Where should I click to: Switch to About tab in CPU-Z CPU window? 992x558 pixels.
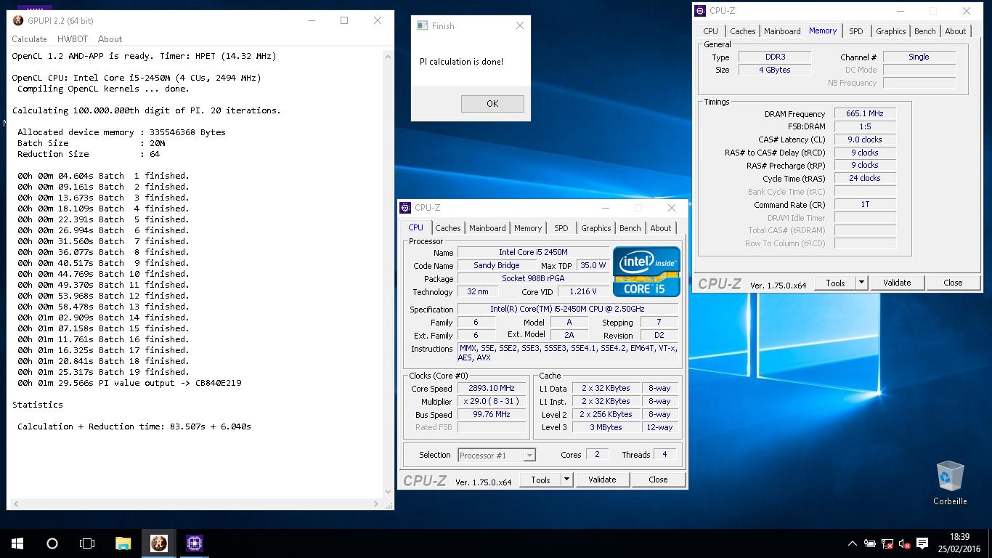coord(661,228)
